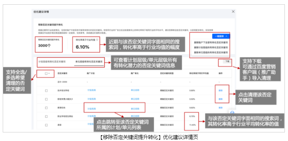Click 0.50% cell in 职校学费大概多少 row
Screen dimensions: 288x141
[x=192, y=99]
